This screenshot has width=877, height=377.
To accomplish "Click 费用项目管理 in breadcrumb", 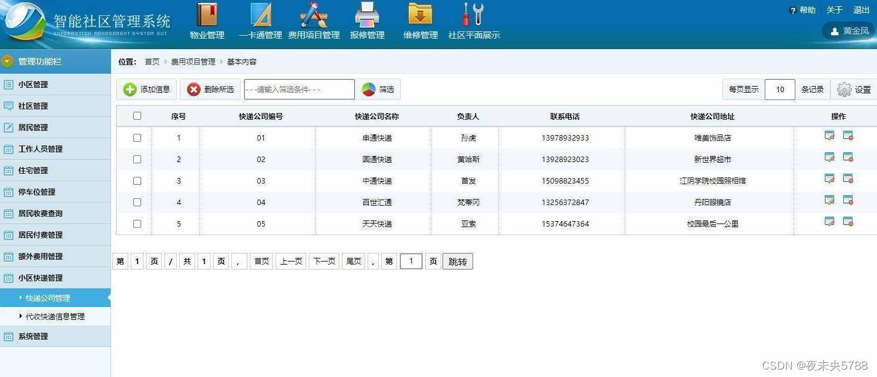I will 193,62.
